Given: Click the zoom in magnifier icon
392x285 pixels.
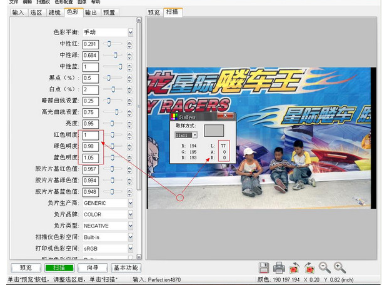Looking at the screenshot, I should 339,267.
